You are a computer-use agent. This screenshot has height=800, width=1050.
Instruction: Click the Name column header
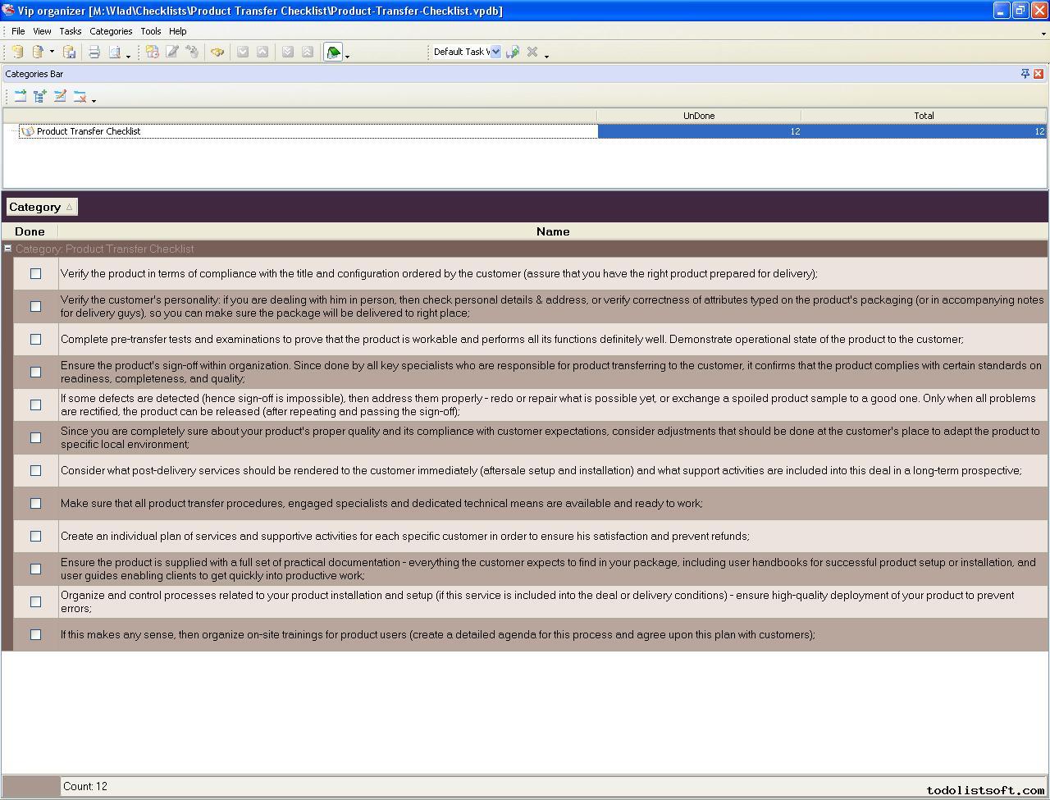(552, 232)
